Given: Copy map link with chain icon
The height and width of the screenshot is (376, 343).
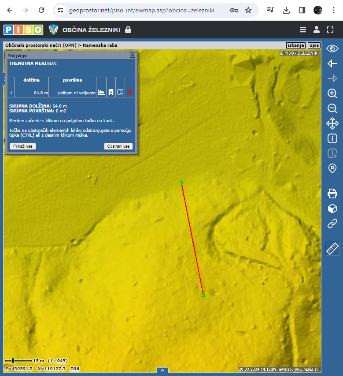Looking at the screenshot, I should (332, 223).
